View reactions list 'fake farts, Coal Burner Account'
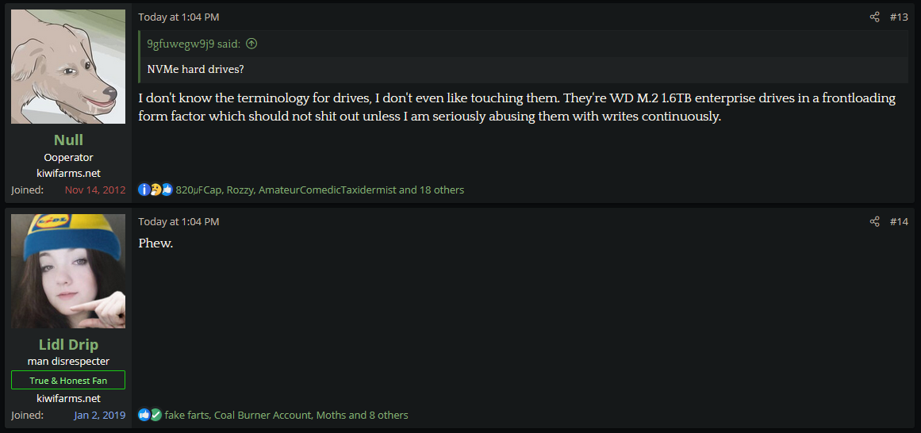 (x=286, y=415)
